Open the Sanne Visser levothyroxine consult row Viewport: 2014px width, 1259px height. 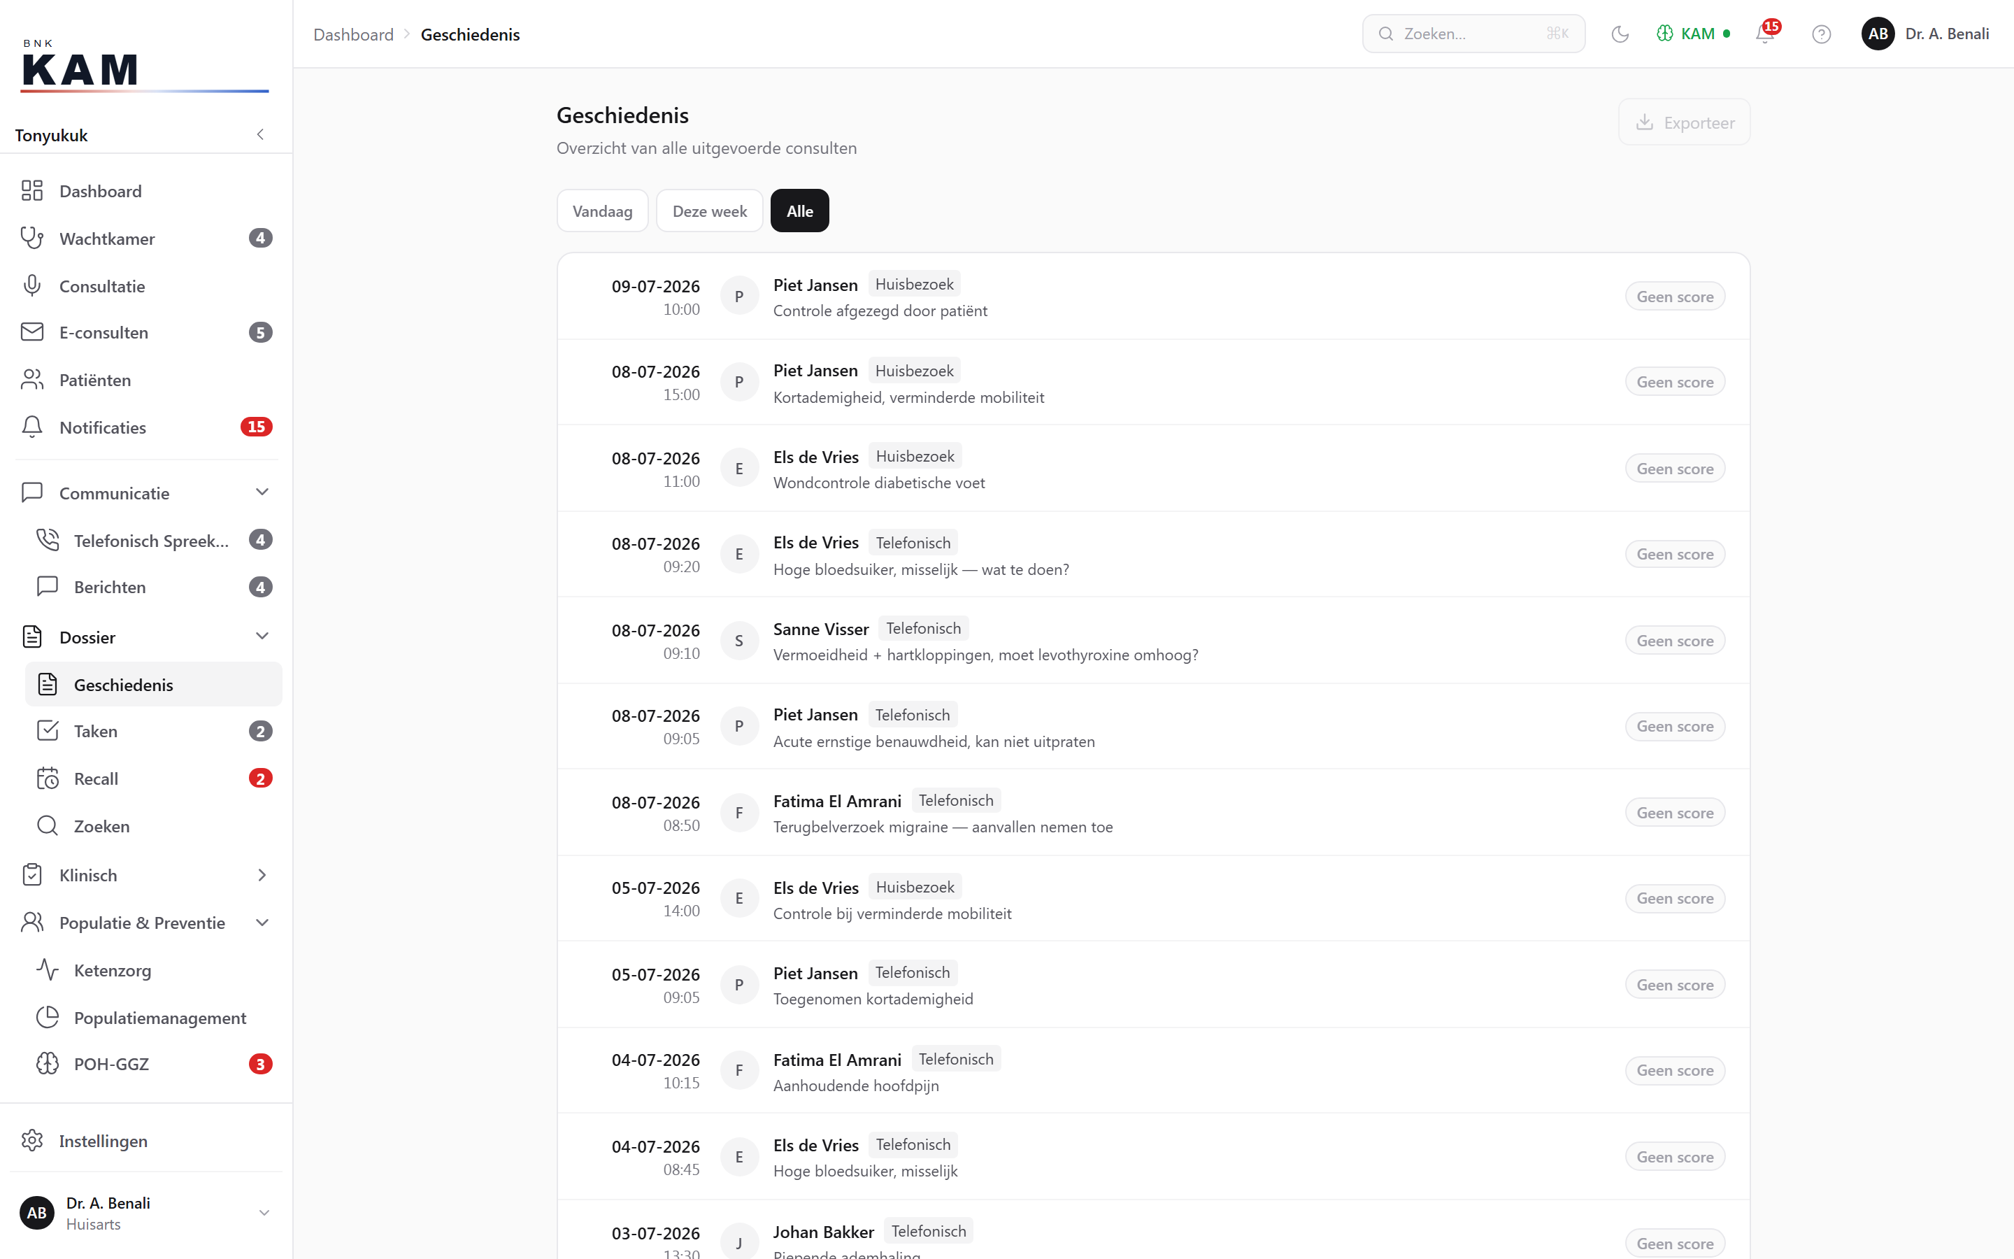pos(1153,640)
